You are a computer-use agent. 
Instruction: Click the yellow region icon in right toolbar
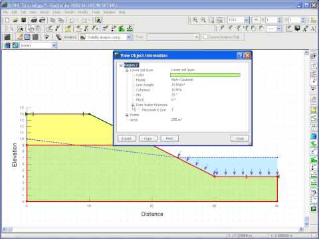point(314,110)
